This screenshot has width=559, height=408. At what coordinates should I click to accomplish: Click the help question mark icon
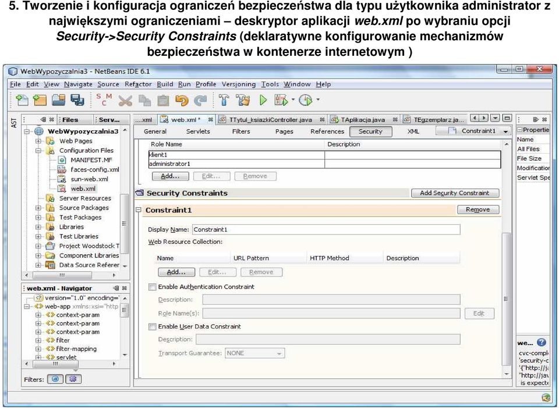point(541,342)
